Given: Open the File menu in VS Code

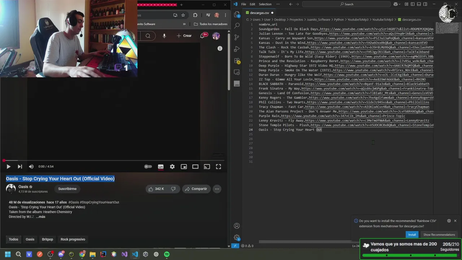Looking at the screenshot, I should [x=244, y=4].
